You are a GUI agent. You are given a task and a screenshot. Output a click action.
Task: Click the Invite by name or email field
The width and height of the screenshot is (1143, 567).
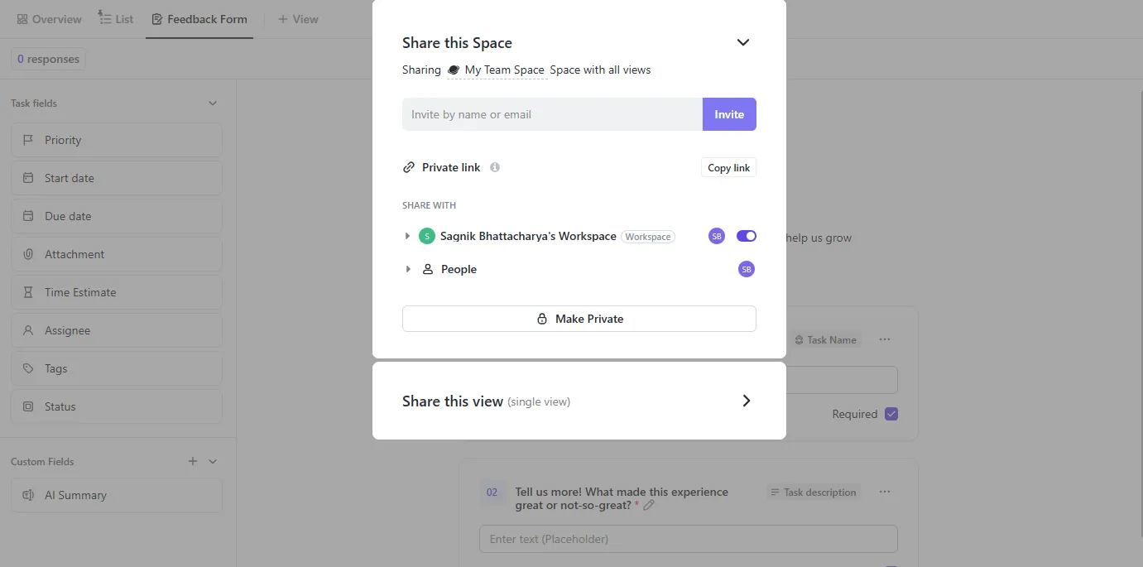tap(552, 114)
